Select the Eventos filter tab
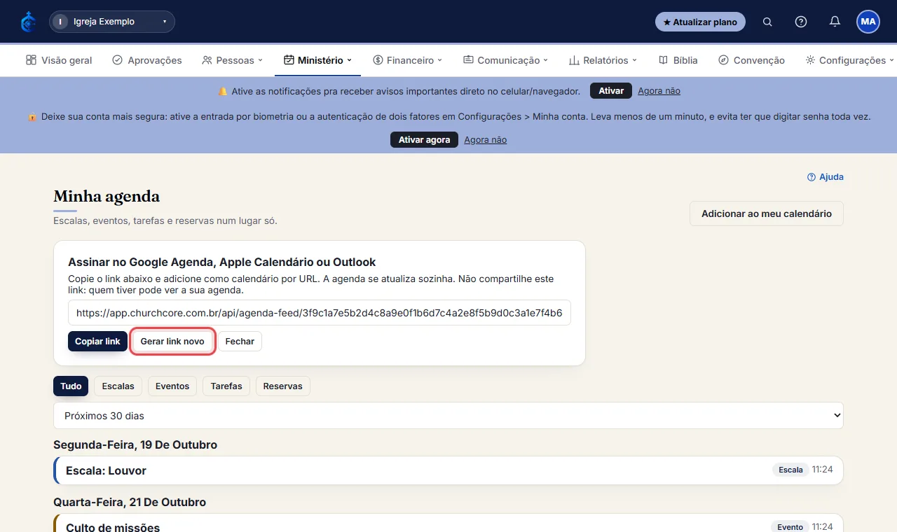Screen dimensions: 897x532 pos(172,386)
